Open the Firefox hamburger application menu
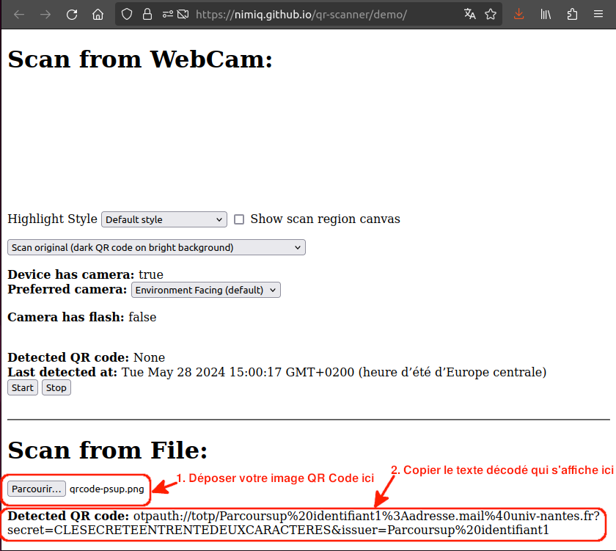Image resolution: width=616 pixels, height=551 pixels. (x=599, y=15)
